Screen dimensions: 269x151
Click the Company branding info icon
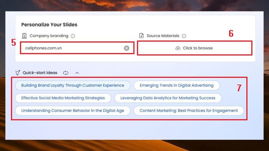click(73, 36)
